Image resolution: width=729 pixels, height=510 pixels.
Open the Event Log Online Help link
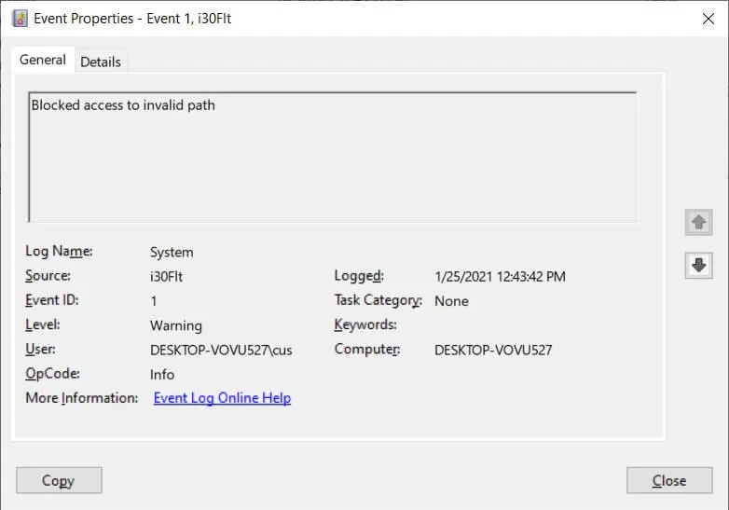point(222,398)
